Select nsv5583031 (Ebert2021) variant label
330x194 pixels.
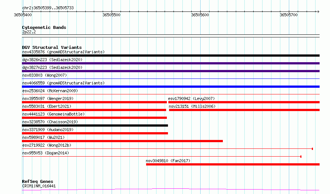coord(47,106)
